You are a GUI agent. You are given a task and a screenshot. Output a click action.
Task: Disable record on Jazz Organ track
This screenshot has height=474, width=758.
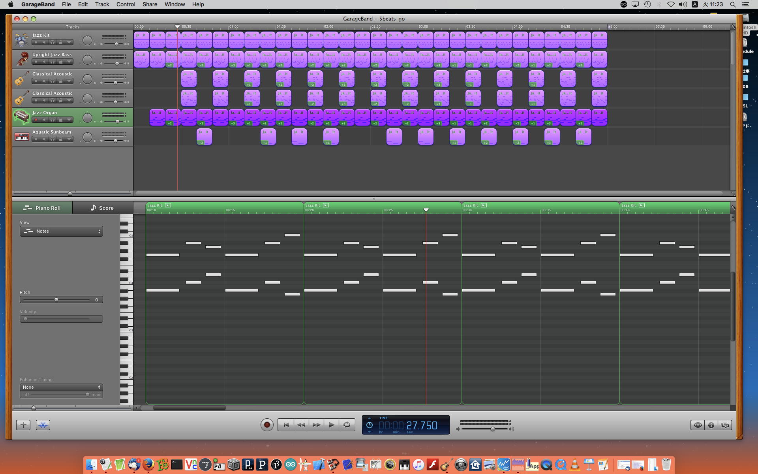pos(36,120)
